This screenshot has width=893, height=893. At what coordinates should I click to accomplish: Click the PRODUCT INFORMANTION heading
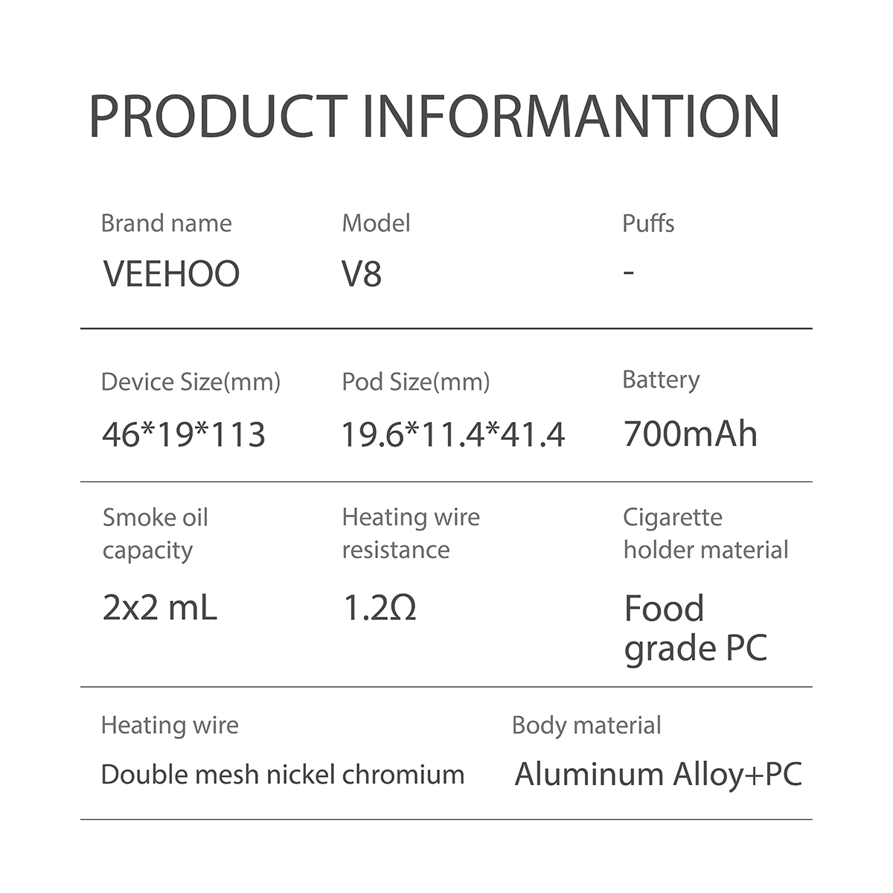(x=434, y=117)
